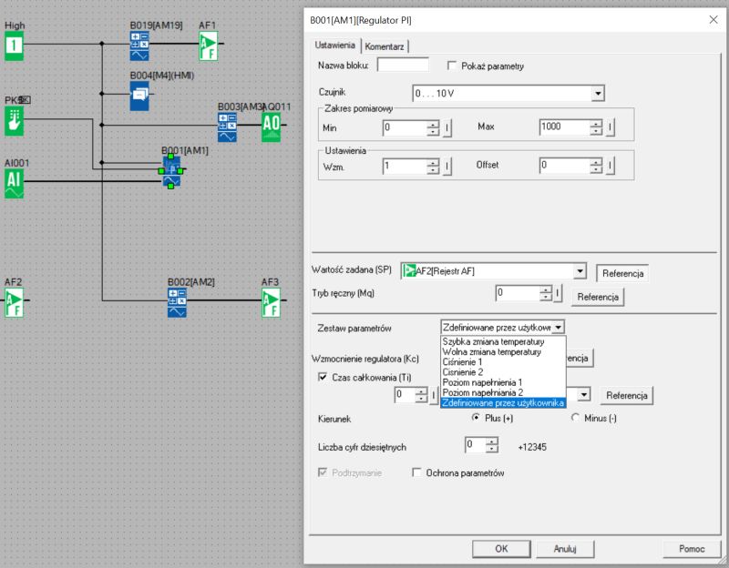Pick Poziom napełniania 2 option
Image resolution: width=729 pixels, height=568 pixels.
[x=503, y=392]
